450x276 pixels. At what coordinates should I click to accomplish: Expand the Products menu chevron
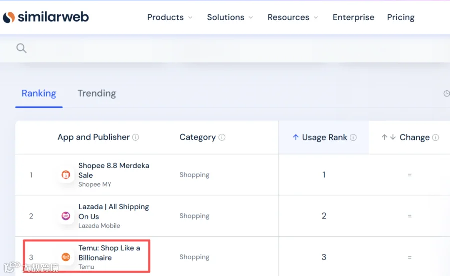click(x=190, y=18)
